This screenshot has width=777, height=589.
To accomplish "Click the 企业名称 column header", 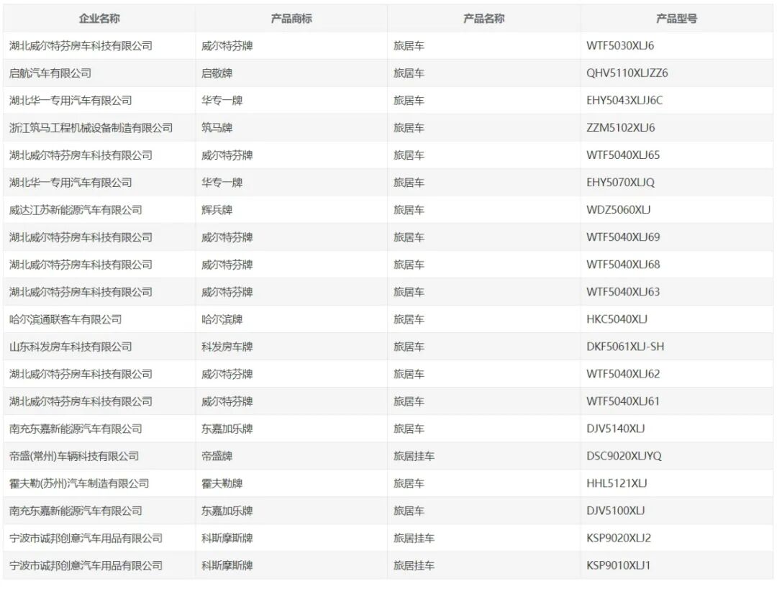I will pyautogui.click(x=99, y=19).
